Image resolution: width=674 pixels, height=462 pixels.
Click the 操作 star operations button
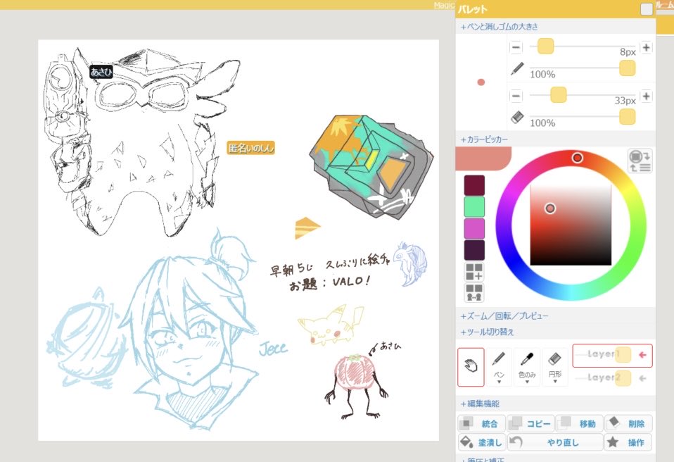pyautogui.click(x=628, y=442)
